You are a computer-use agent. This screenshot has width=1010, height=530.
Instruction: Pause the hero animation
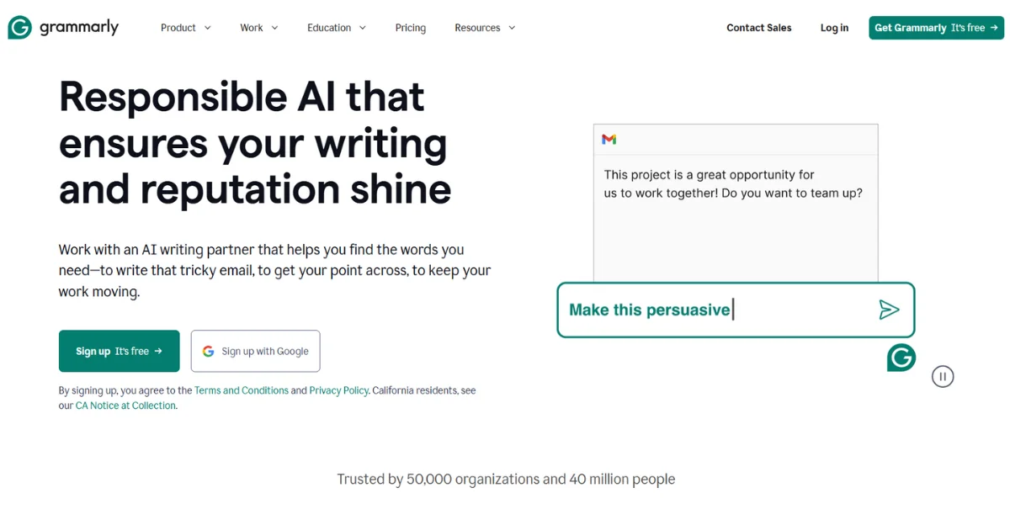[943, 376]
